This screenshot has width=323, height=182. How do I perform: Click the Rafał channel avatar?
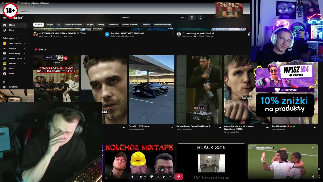(x=107, y=34)
